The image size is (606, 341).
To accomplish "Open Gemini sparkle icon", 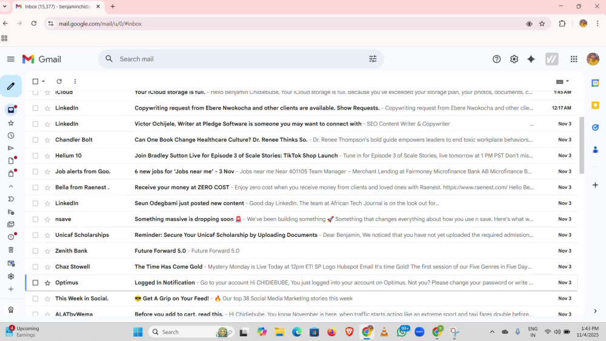I will tap(531, 59).
